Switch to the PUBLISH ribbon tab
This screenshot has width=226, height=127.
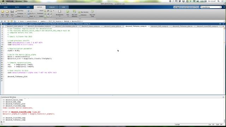52,7
